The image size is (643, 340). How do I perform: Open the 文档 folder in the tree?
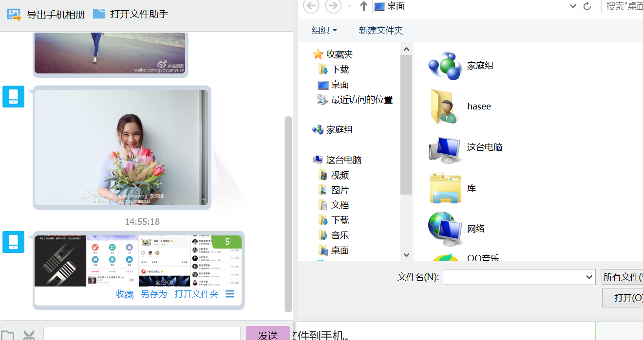point(334,205)
